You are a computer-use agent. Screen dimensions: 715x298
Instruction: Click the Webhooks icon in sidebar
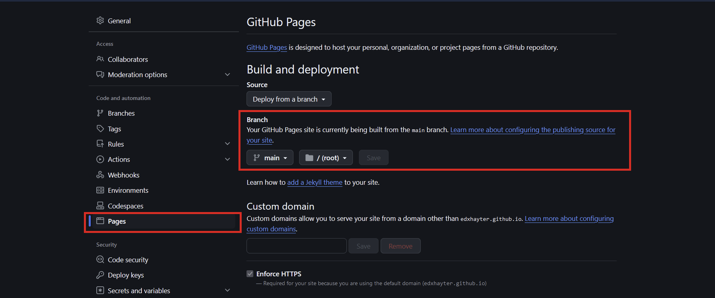pos(100,175)
